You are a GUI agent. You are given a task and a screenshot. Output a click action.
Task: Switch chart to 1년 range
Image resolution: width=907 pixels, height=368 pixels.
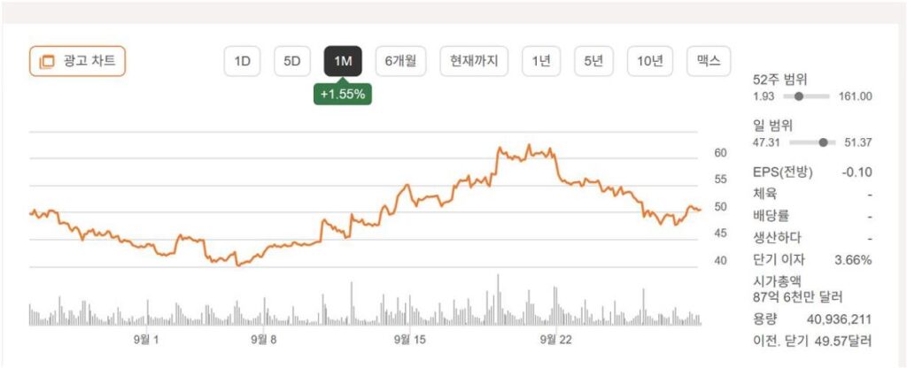pos(541,61)
